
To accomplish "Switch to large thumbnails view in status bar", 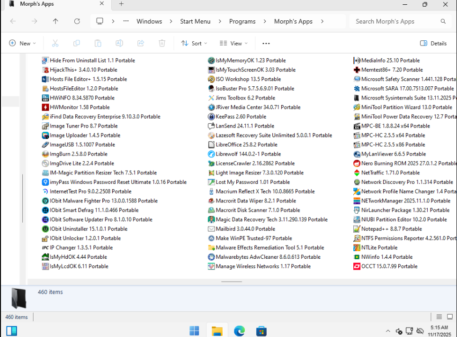I will click(450, 317).
